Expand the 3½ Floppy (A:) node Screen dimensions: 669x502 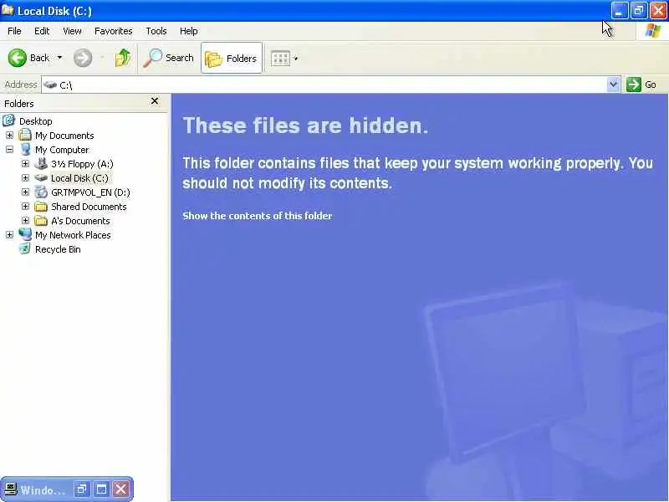(x=26, y=163)
